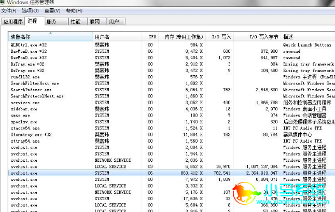Click the 服务和控制器应用程序 description
Image resolution: width=335 pixels, height=212 pixels.
coord(308,103)
